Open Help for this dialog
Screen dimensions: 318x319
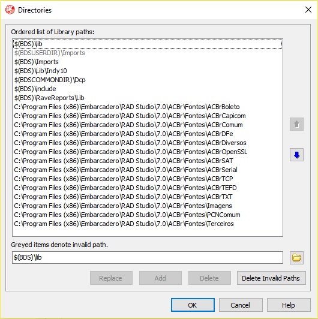click(x=289, y=305)
